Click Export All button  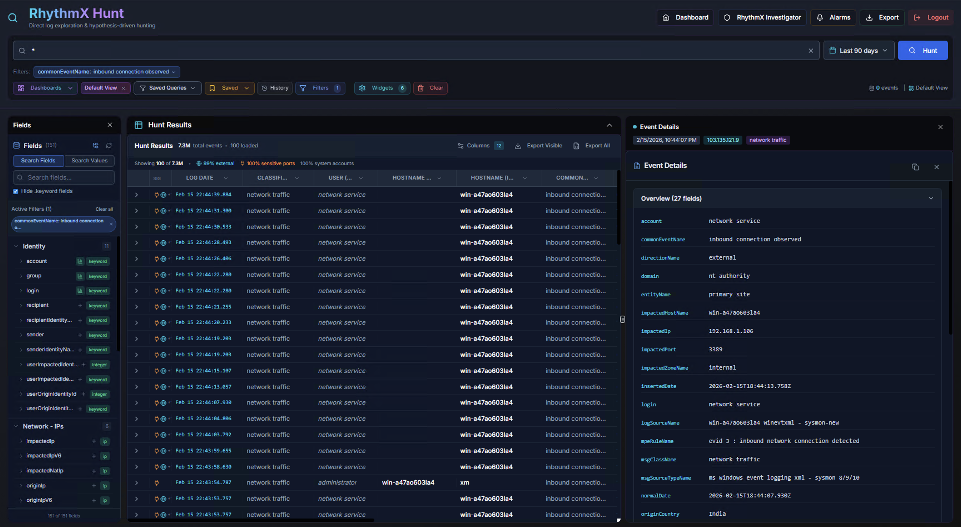click(x=592, y=145)
